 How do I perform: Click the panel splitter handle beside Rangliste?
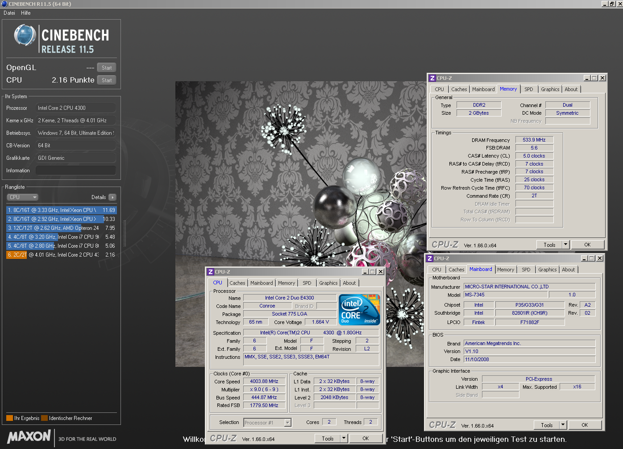(125, 233)
